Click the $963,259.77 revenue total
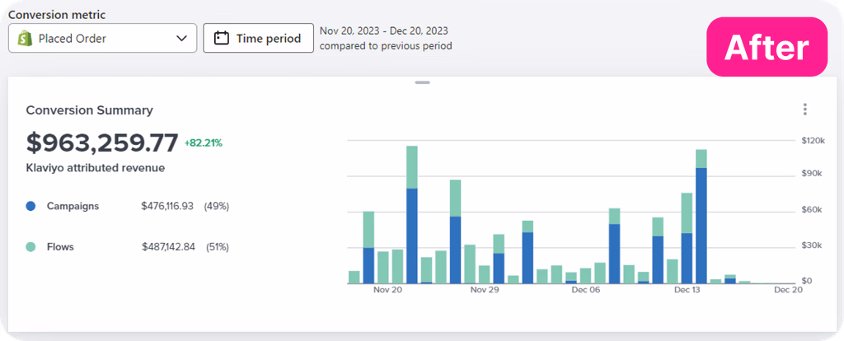The width and height of the screenshot is (844, 341). point(102,142)
